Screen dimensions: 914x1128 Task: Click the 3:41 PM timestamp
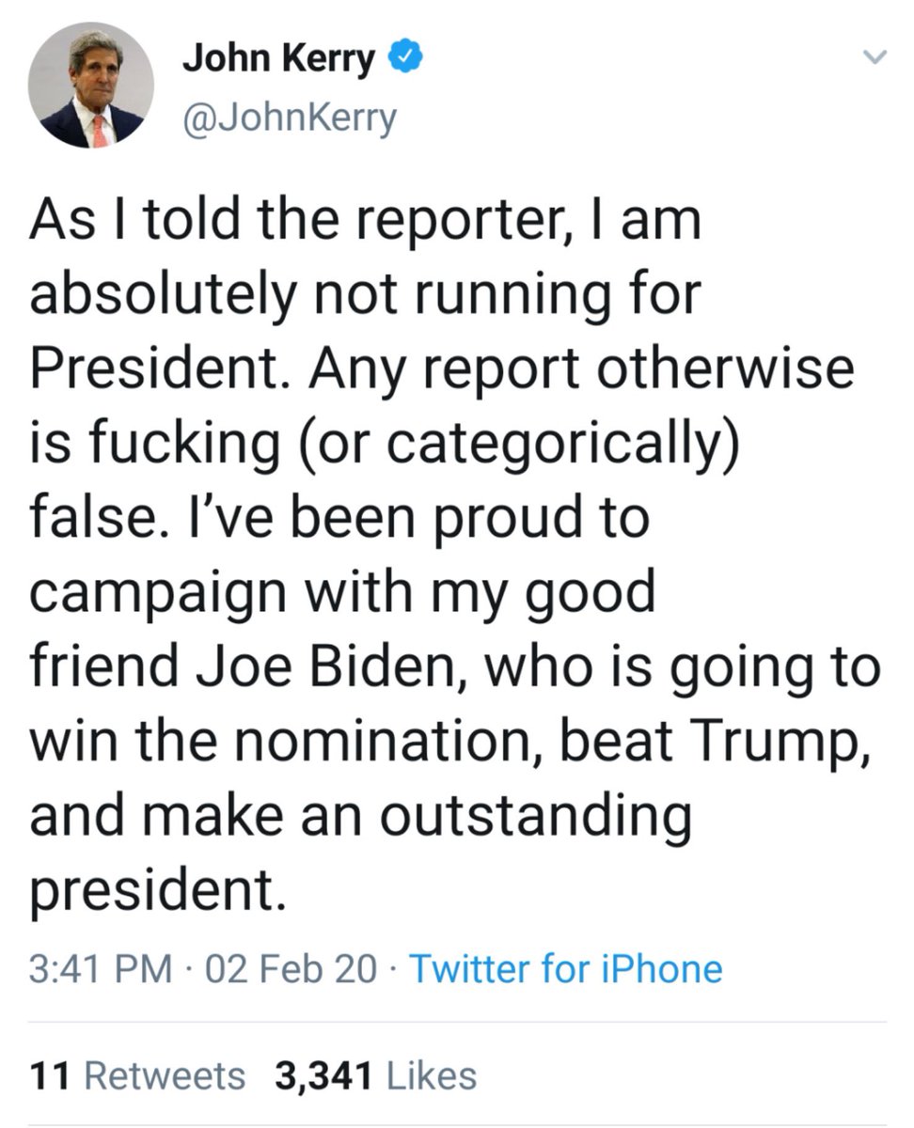coord(102,968)
